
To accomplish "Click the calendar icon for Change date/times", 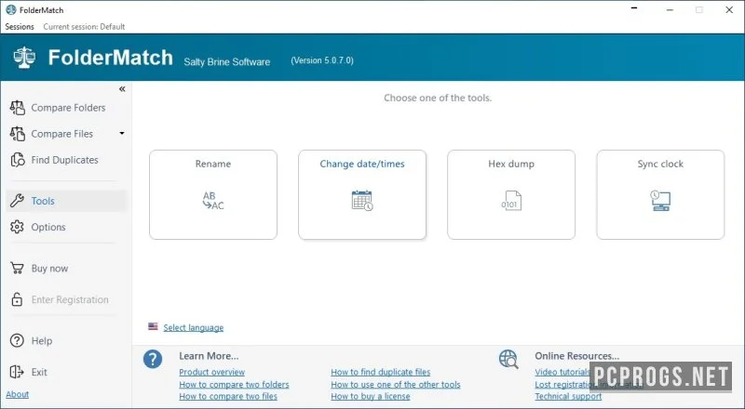I will pyautogui.click(x=362, y=201).
